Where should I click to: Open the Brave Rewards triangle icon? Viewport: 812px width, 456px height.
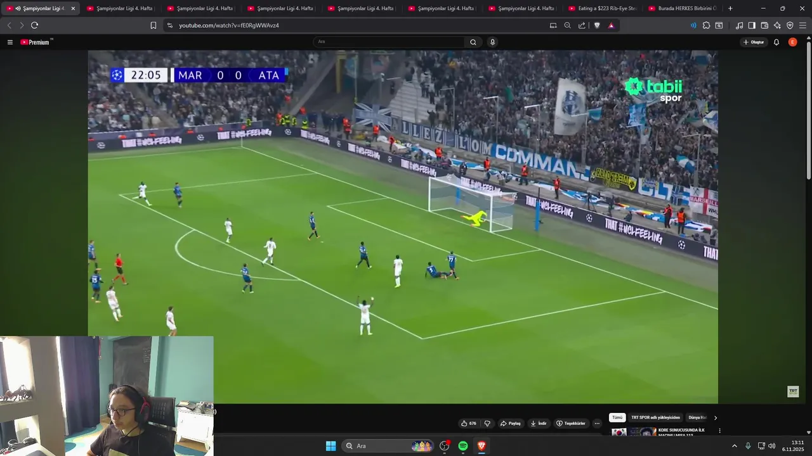611,25
